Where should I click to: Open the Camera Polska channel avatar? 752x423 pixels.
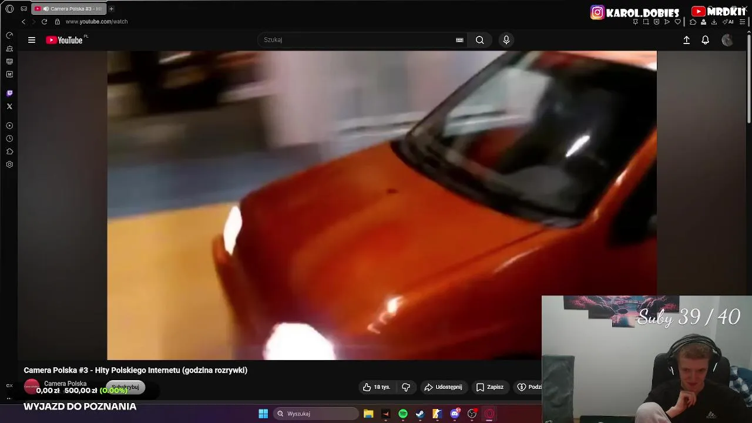click(32, 387)
